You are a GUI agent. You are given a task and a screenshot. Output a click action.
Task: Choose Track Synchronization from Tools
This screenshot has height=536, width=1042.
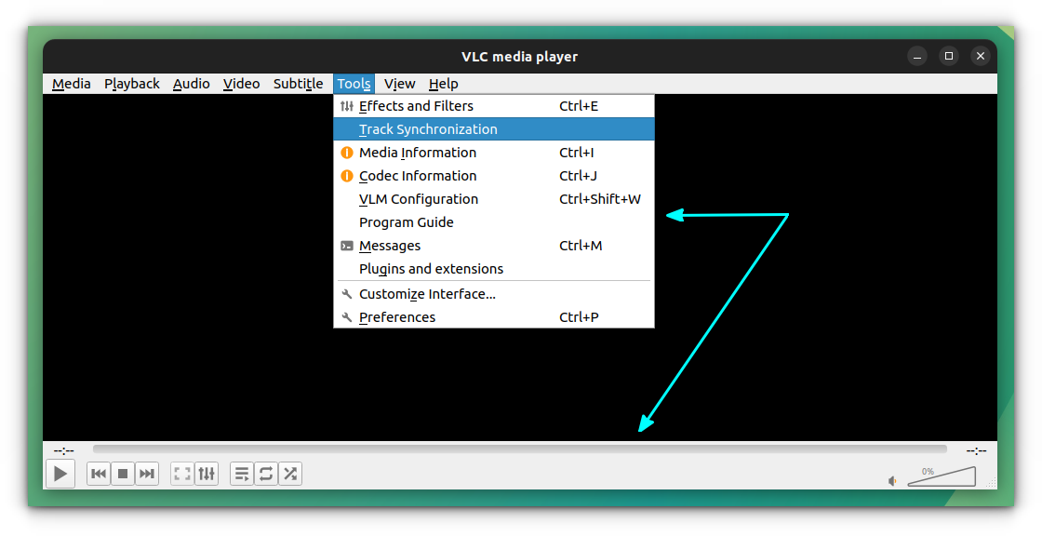494,129
